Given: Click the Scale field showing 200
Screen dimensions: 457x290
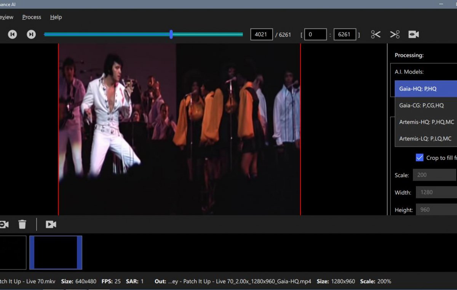Looking at the screenshot, I should click(x=435, y=175).
